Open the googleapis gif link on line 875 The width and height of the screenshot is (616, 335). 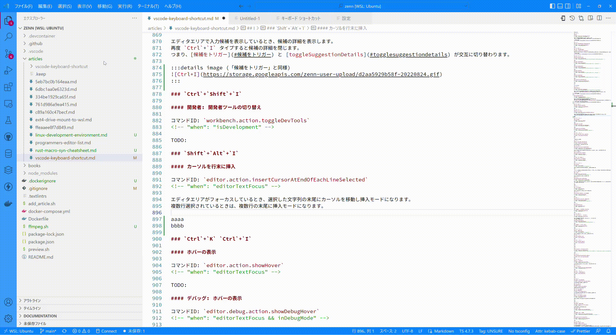321,74
